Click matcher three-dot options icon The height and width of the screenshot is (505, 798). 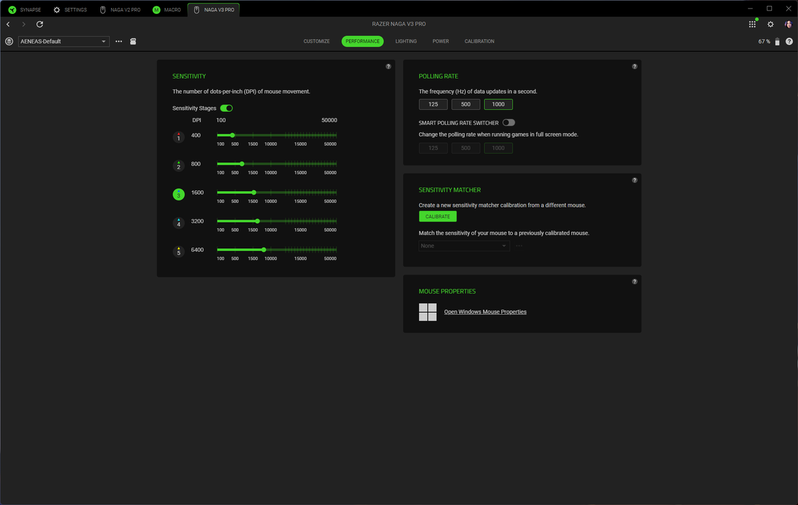pos(519,246)
